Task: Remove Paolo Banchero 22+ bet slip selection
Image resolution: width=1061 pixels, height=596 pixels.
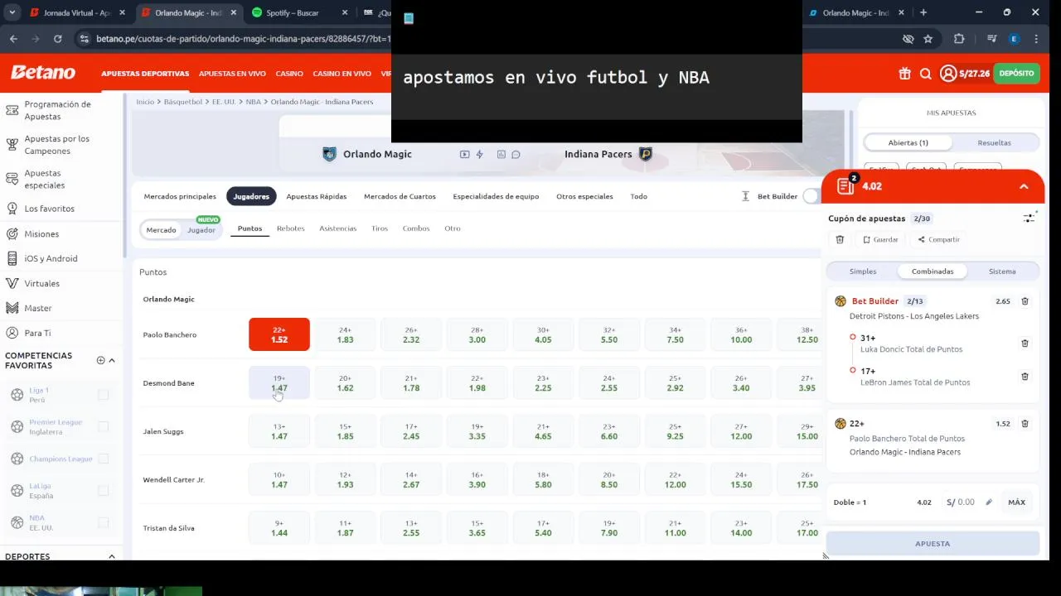Action: pyautogui.click(x=1025, y=424)
